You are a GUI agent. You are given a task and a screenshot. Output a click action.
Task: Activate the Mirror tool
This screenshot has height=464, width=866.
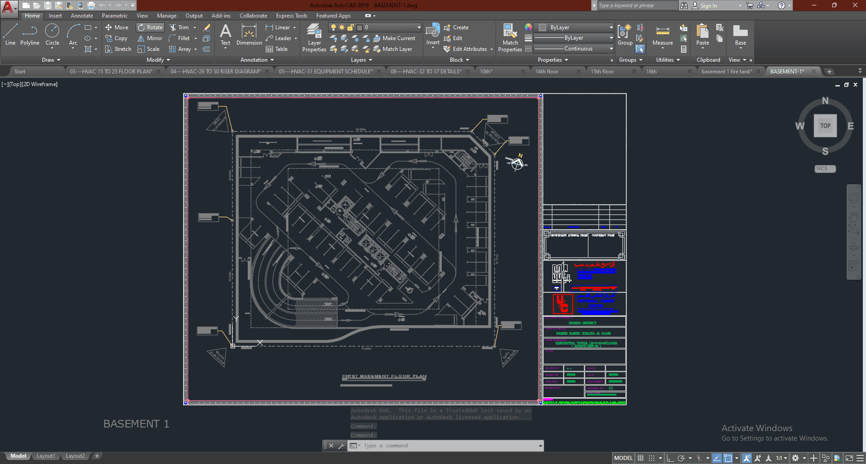[x=150, y=38]
